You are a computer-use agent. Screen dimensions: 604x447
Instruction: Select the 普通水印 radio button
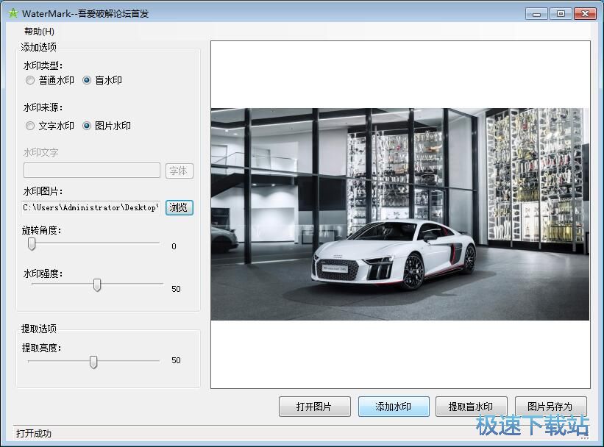30,80
